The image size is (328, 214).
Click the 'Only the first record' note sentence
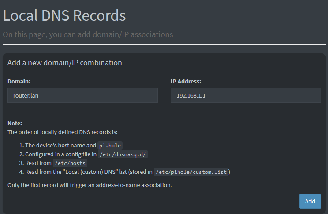click(x=89, y=185)
